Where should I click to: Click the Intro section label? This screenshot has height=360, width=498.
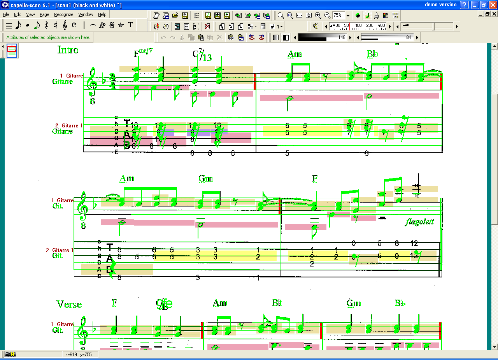point(68,50)
